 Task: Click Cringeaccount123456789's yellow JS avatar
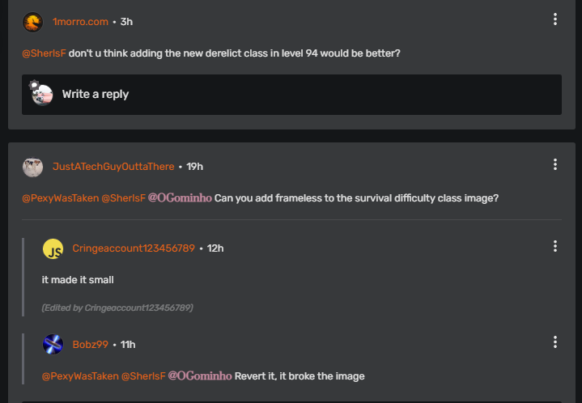(53, 248)
